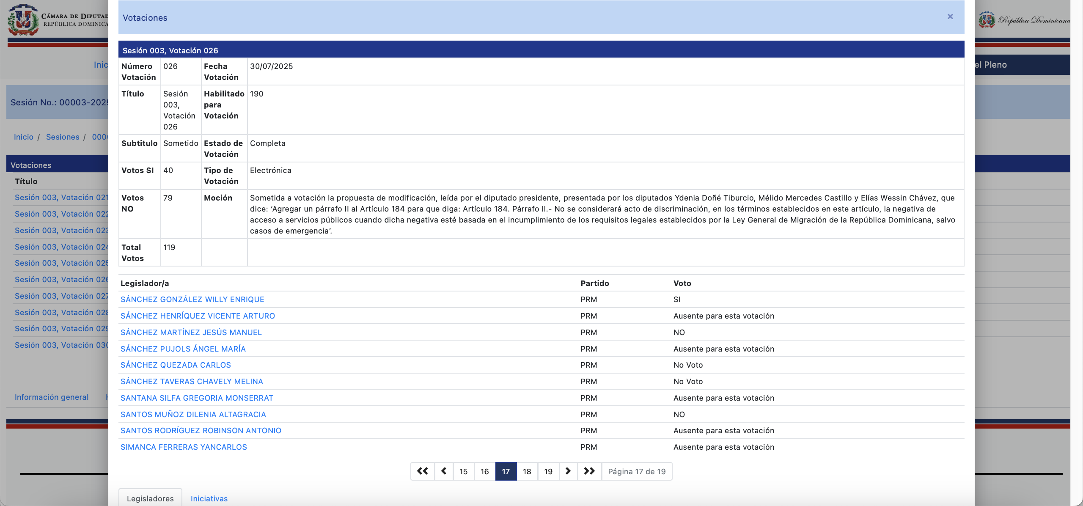
Task: Close the Votaciones dialog with X
Action: [950, 16]
